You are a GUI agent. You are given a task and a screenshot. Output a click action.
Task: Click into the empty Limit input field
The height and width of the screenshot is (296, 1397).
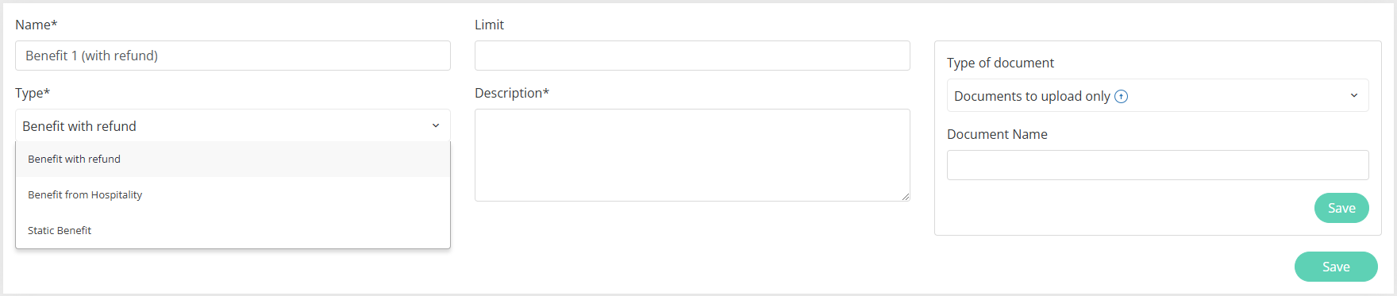click(x=692, y=56)
